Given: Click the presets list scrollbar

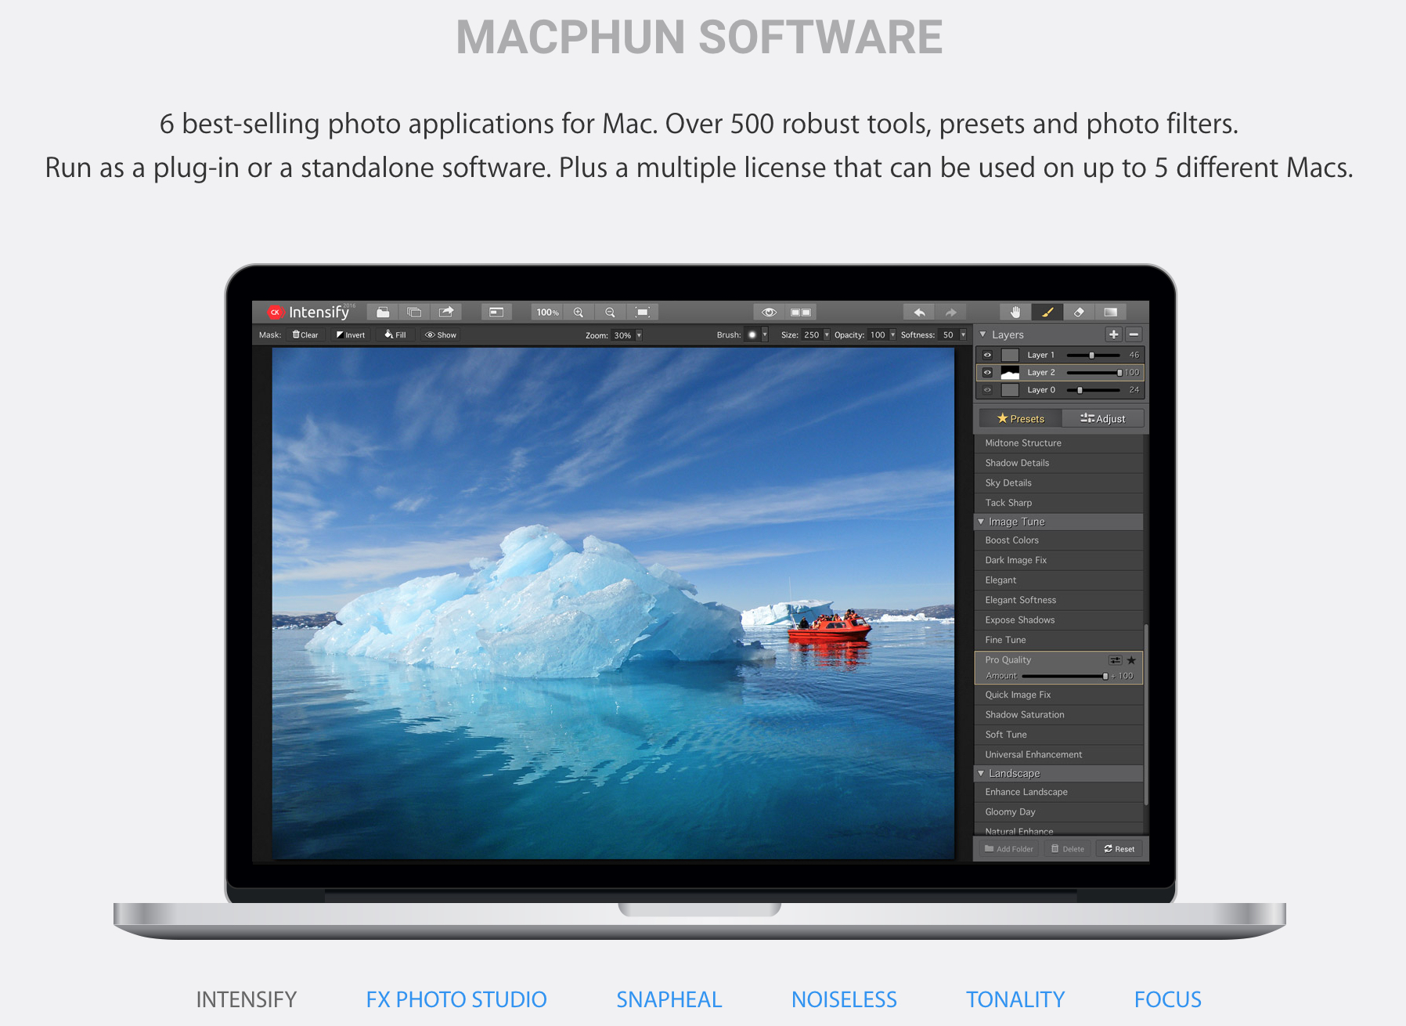Looking at the screenshot, I should pyautogui.click(x=1145, y=714).
